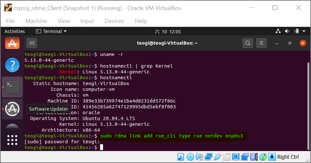Viewport: 311px width, 163px height.
Task: Click the terminal search button
Action: [248, 43]
